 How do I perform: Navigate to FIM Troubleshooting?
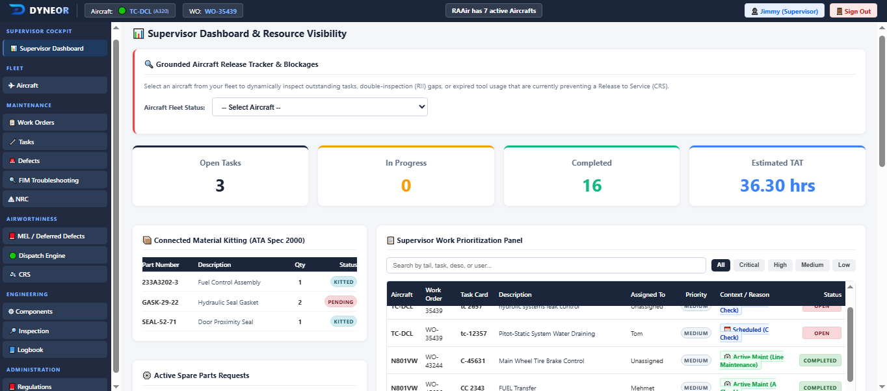(x=55, y=181)
